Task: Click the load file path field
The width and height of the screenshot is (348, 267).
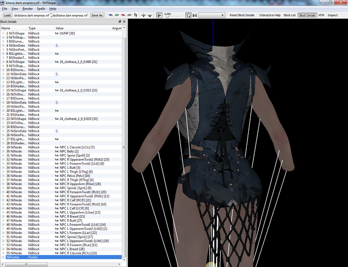Action: (32, 15)
